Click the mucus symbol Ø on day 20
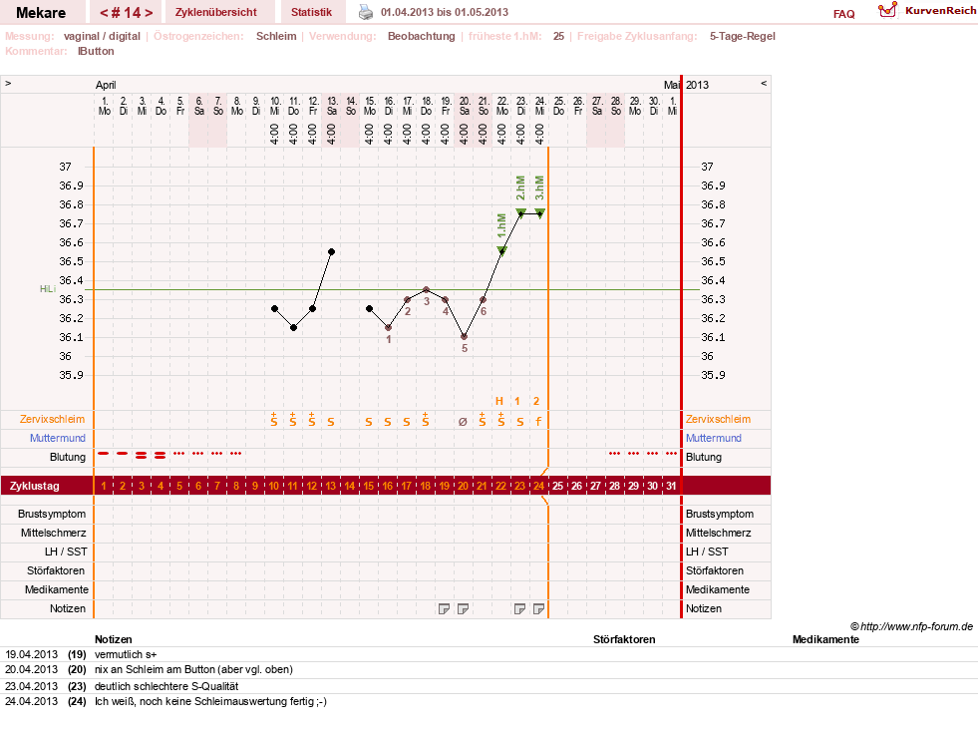The height and width of the screenshot is (738, 978). coord(463,422)
